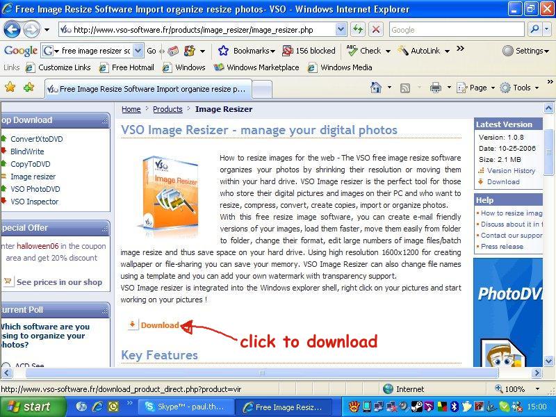Click the vertical scrollbar down arrow
556x417 pixels.
tap(548, 361)
